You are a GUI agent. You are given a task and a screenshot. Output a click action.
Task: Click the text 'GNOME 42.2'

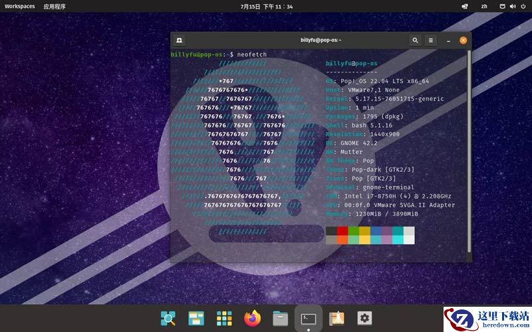(358, 143)
